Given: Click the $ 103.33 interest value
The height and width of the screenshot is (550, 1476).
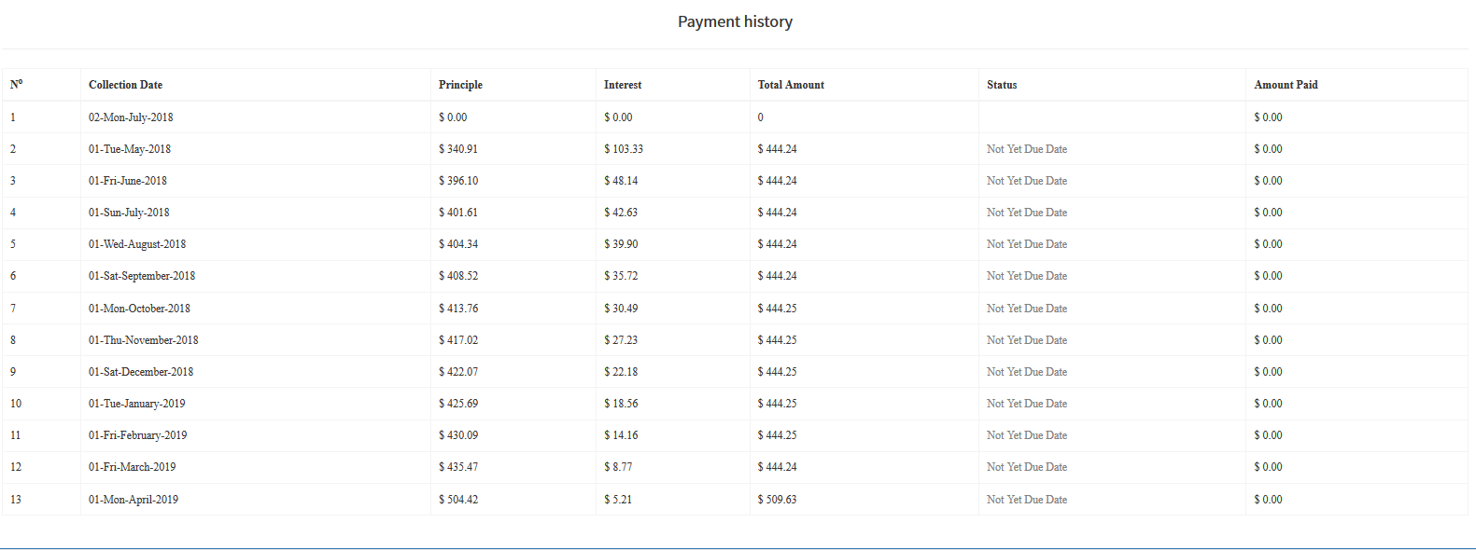Looking at the screenshot, I should tap(623, 149).
